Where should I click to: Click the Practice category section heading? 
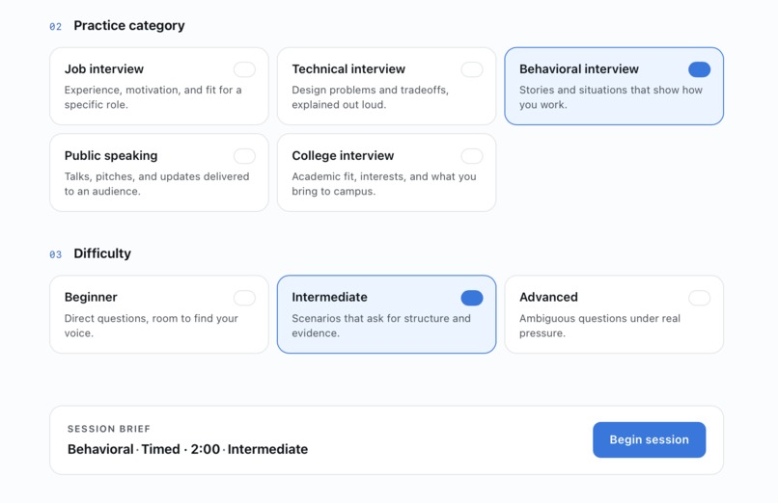[x=129, y=25]
